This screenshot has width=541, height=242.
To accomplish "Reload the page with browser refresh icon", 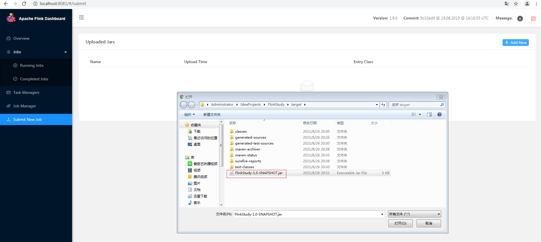I will (x=24, y=4).
